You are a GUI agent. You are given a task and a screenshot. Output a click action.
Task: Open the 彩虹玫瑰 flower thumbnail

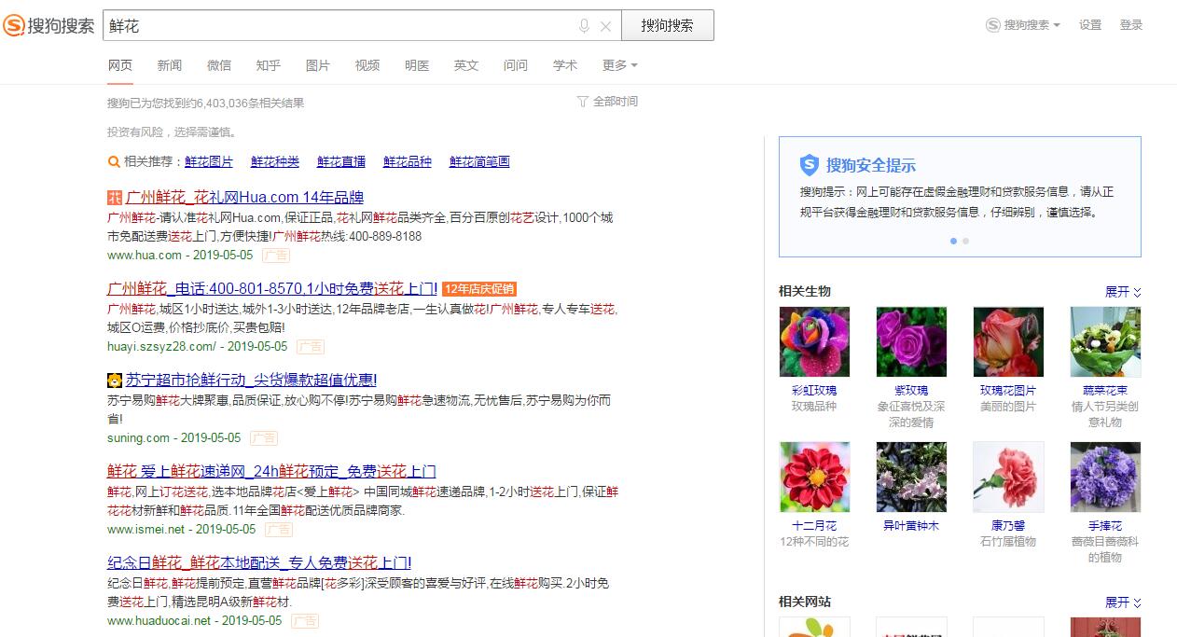814,341
